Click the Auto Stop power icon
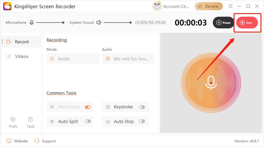 (108, 122)
